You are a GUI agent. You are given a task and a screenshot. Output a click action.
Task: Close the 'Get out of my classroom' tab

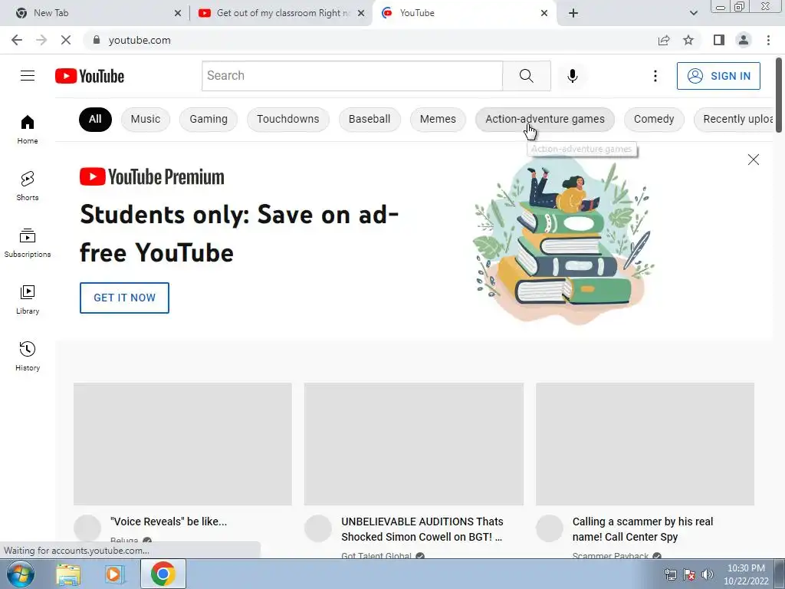360,13
